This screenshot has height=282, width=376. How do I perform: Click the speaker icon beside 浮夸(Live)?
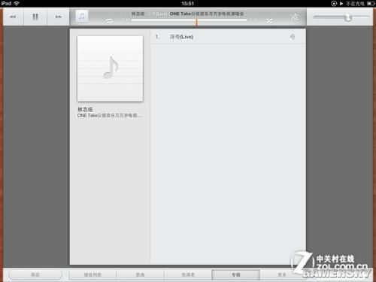click(x=293, y=37)
